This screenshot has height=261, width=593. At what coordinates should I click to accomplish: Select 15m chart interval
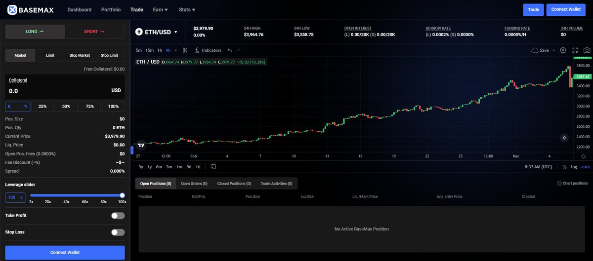149,50
